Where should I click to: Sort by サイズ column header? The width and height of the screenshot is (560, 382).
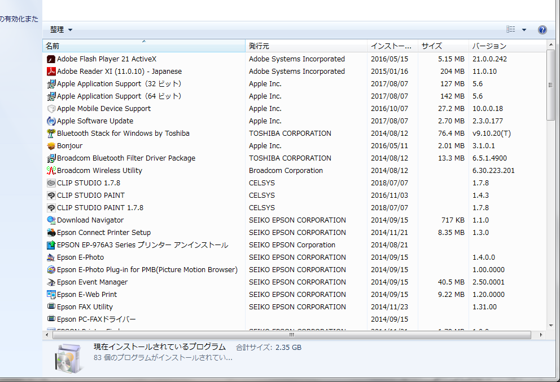click(443, 46)
